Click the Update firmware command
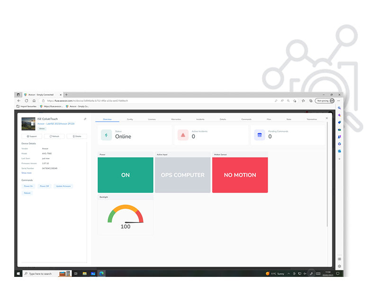The image size is (379, 284). tap(63, 186)
